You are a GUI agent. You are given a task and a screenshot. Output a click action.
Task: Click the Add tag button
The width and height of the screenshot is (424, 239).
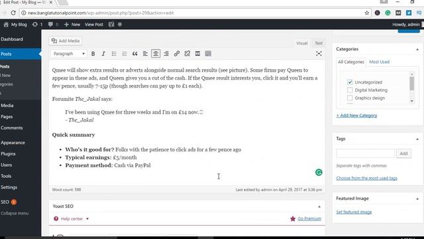403,153
